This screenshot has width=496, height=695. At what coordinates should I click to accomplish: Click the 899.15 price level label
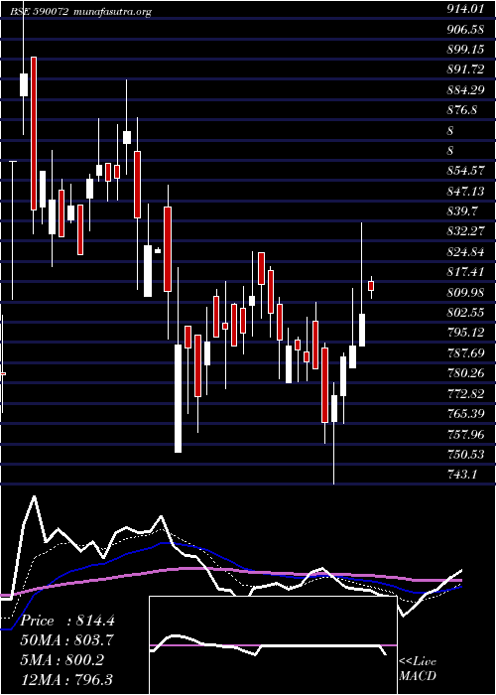[465, 50]
